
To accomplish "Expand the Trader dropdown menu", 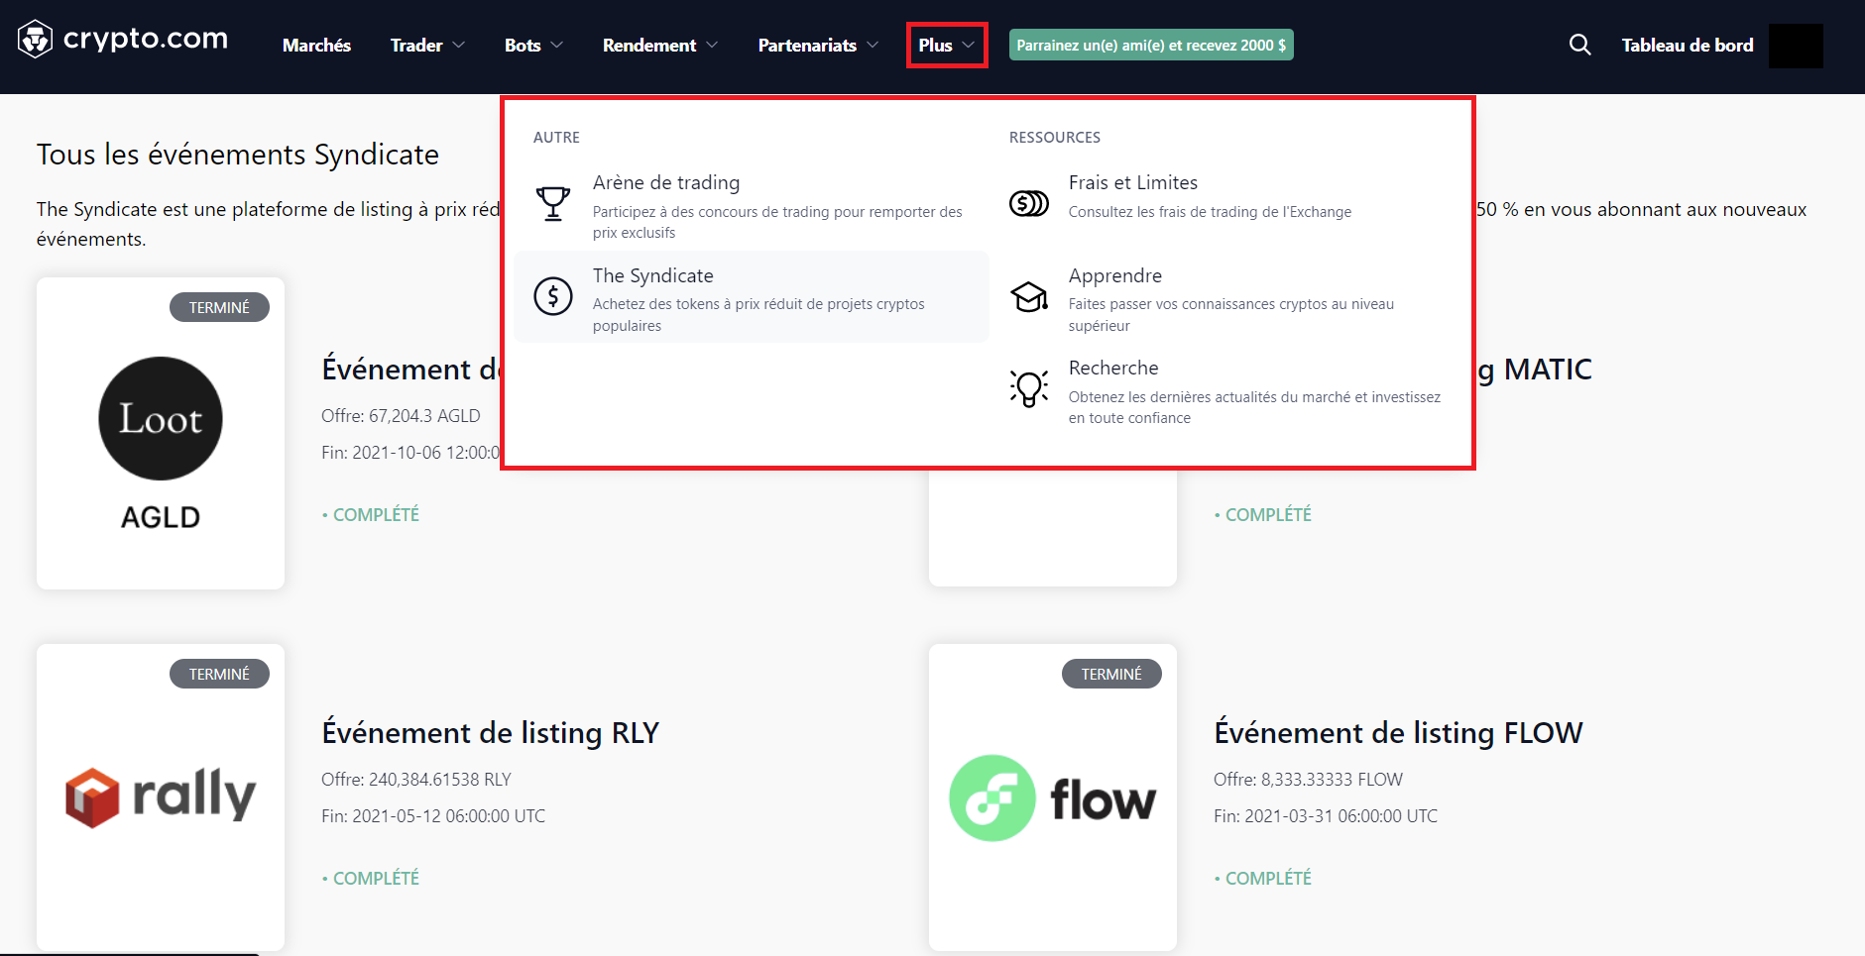I will [x=427, y=46].
